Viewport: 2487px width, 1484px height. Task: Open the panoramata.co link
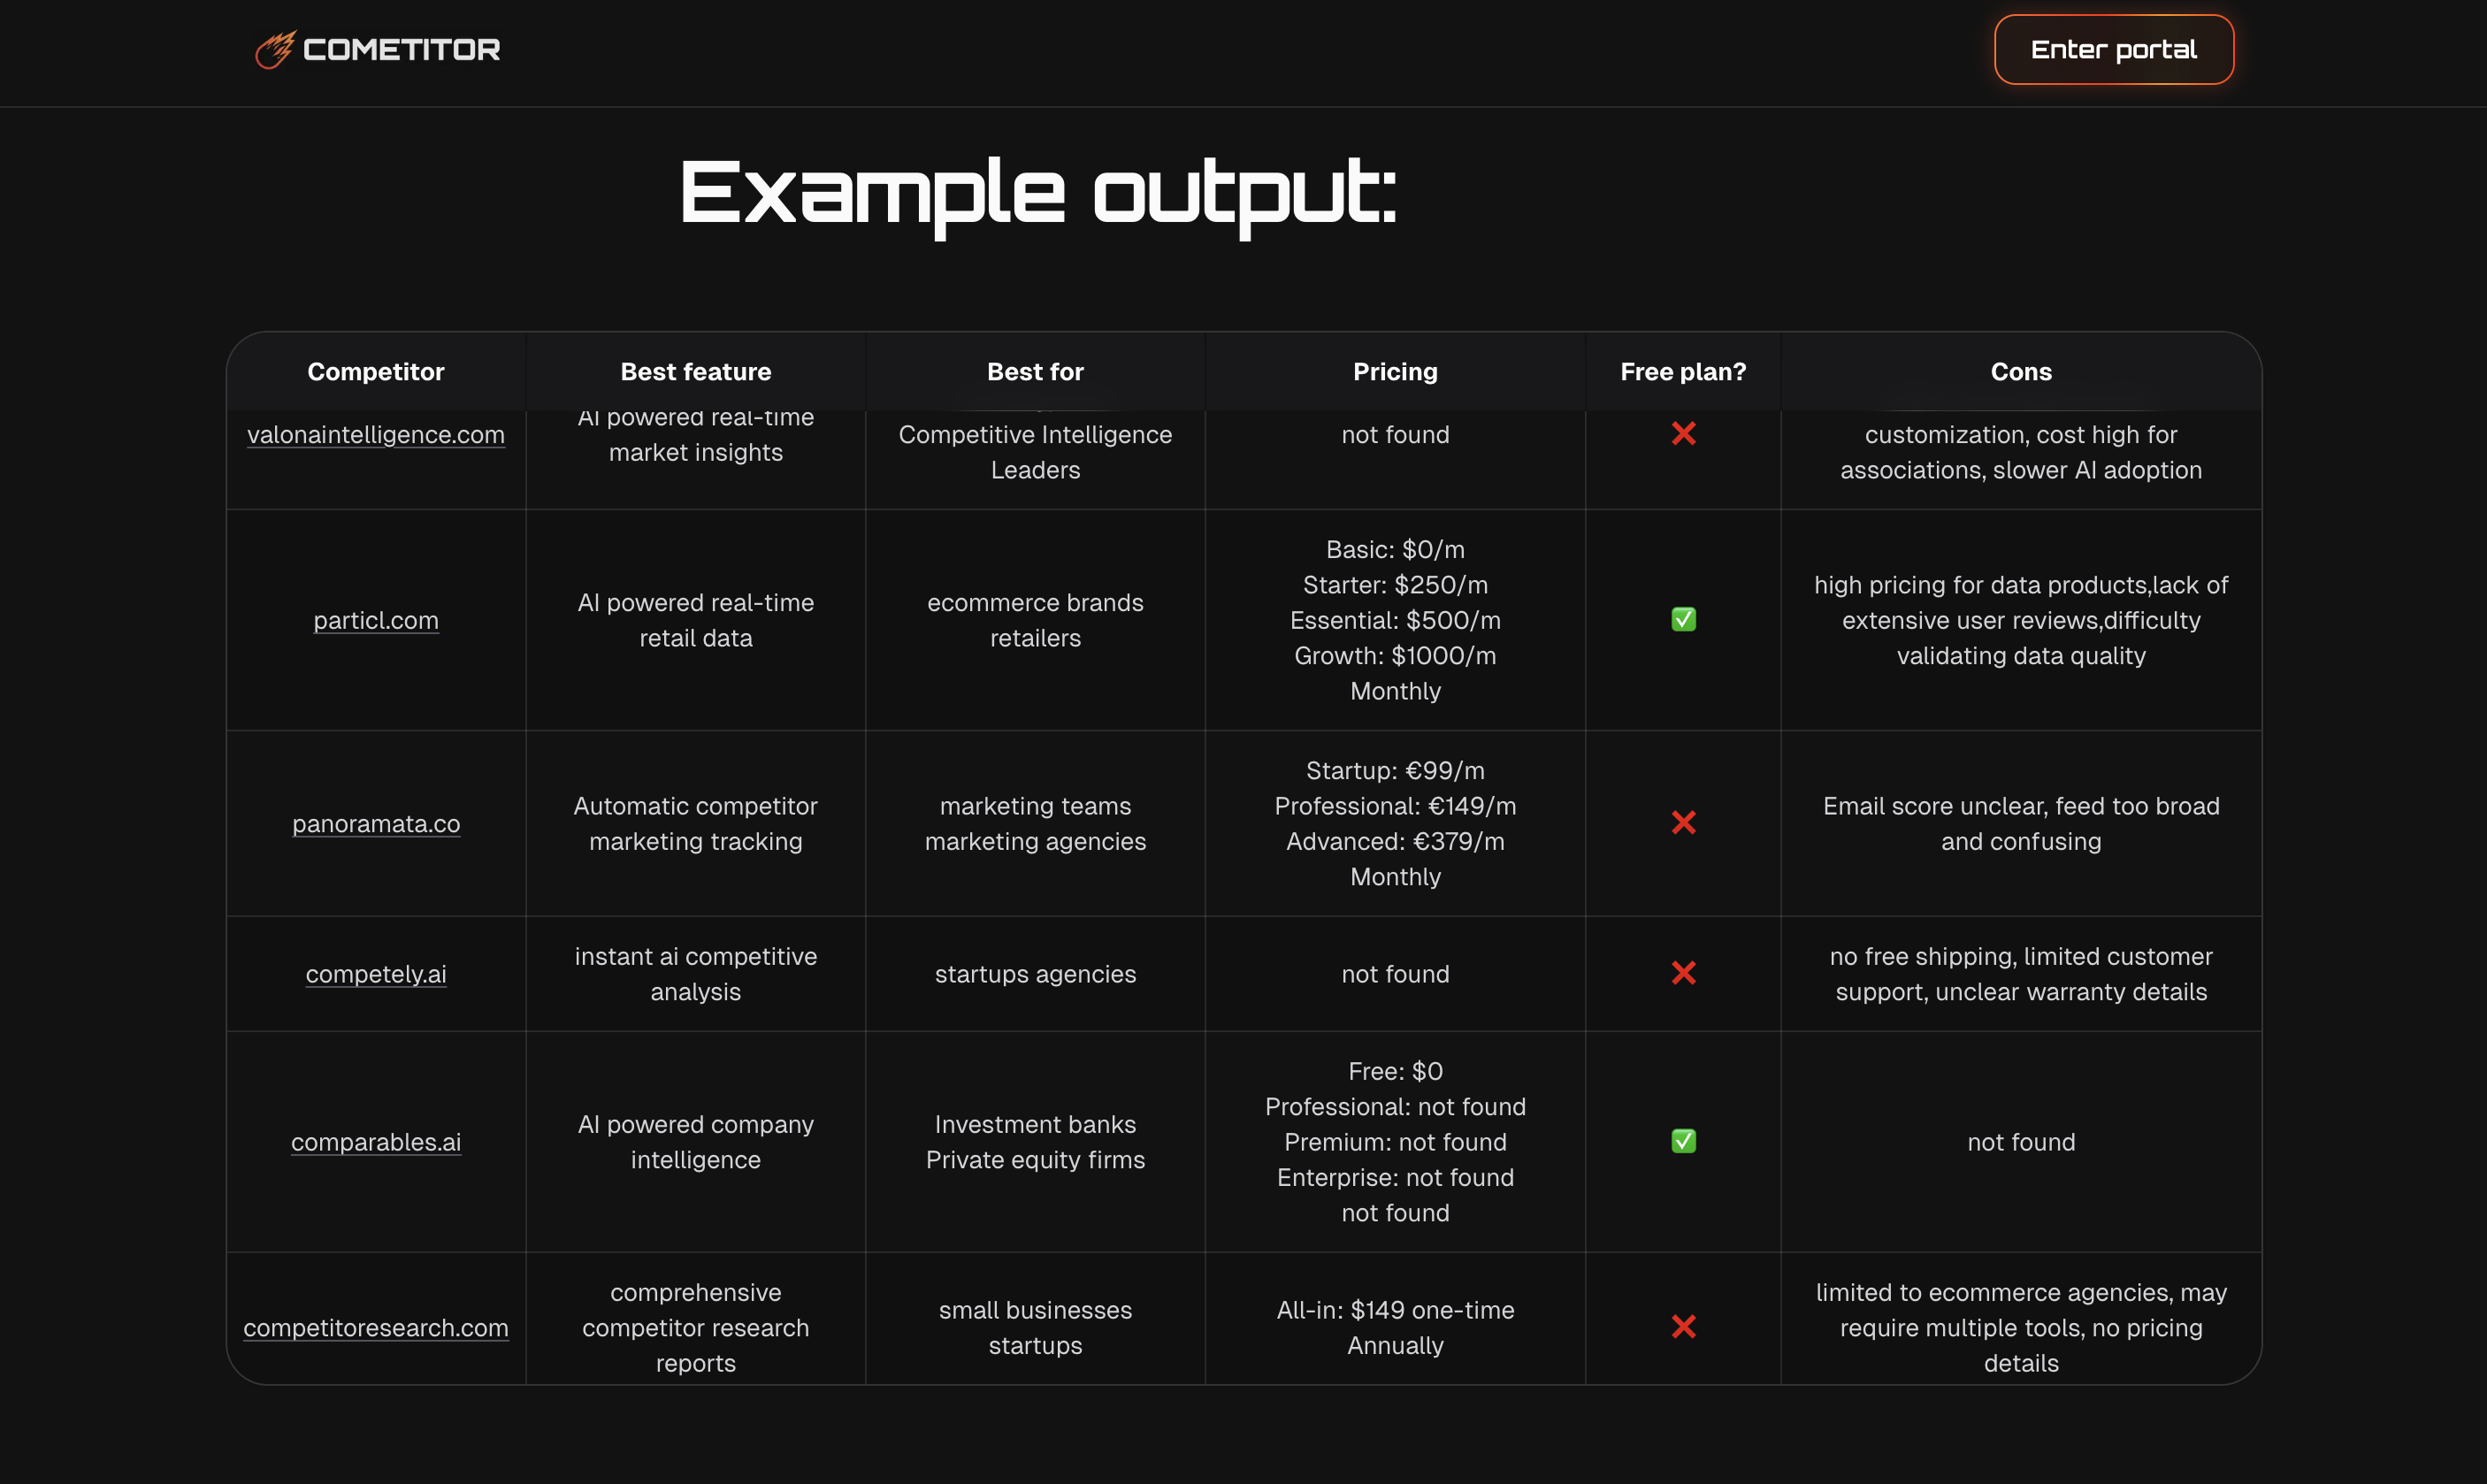[375, 823]
